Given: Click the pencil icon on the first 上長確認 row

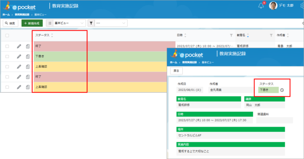Looking at the screenshot, I should (x=19, y=67).
